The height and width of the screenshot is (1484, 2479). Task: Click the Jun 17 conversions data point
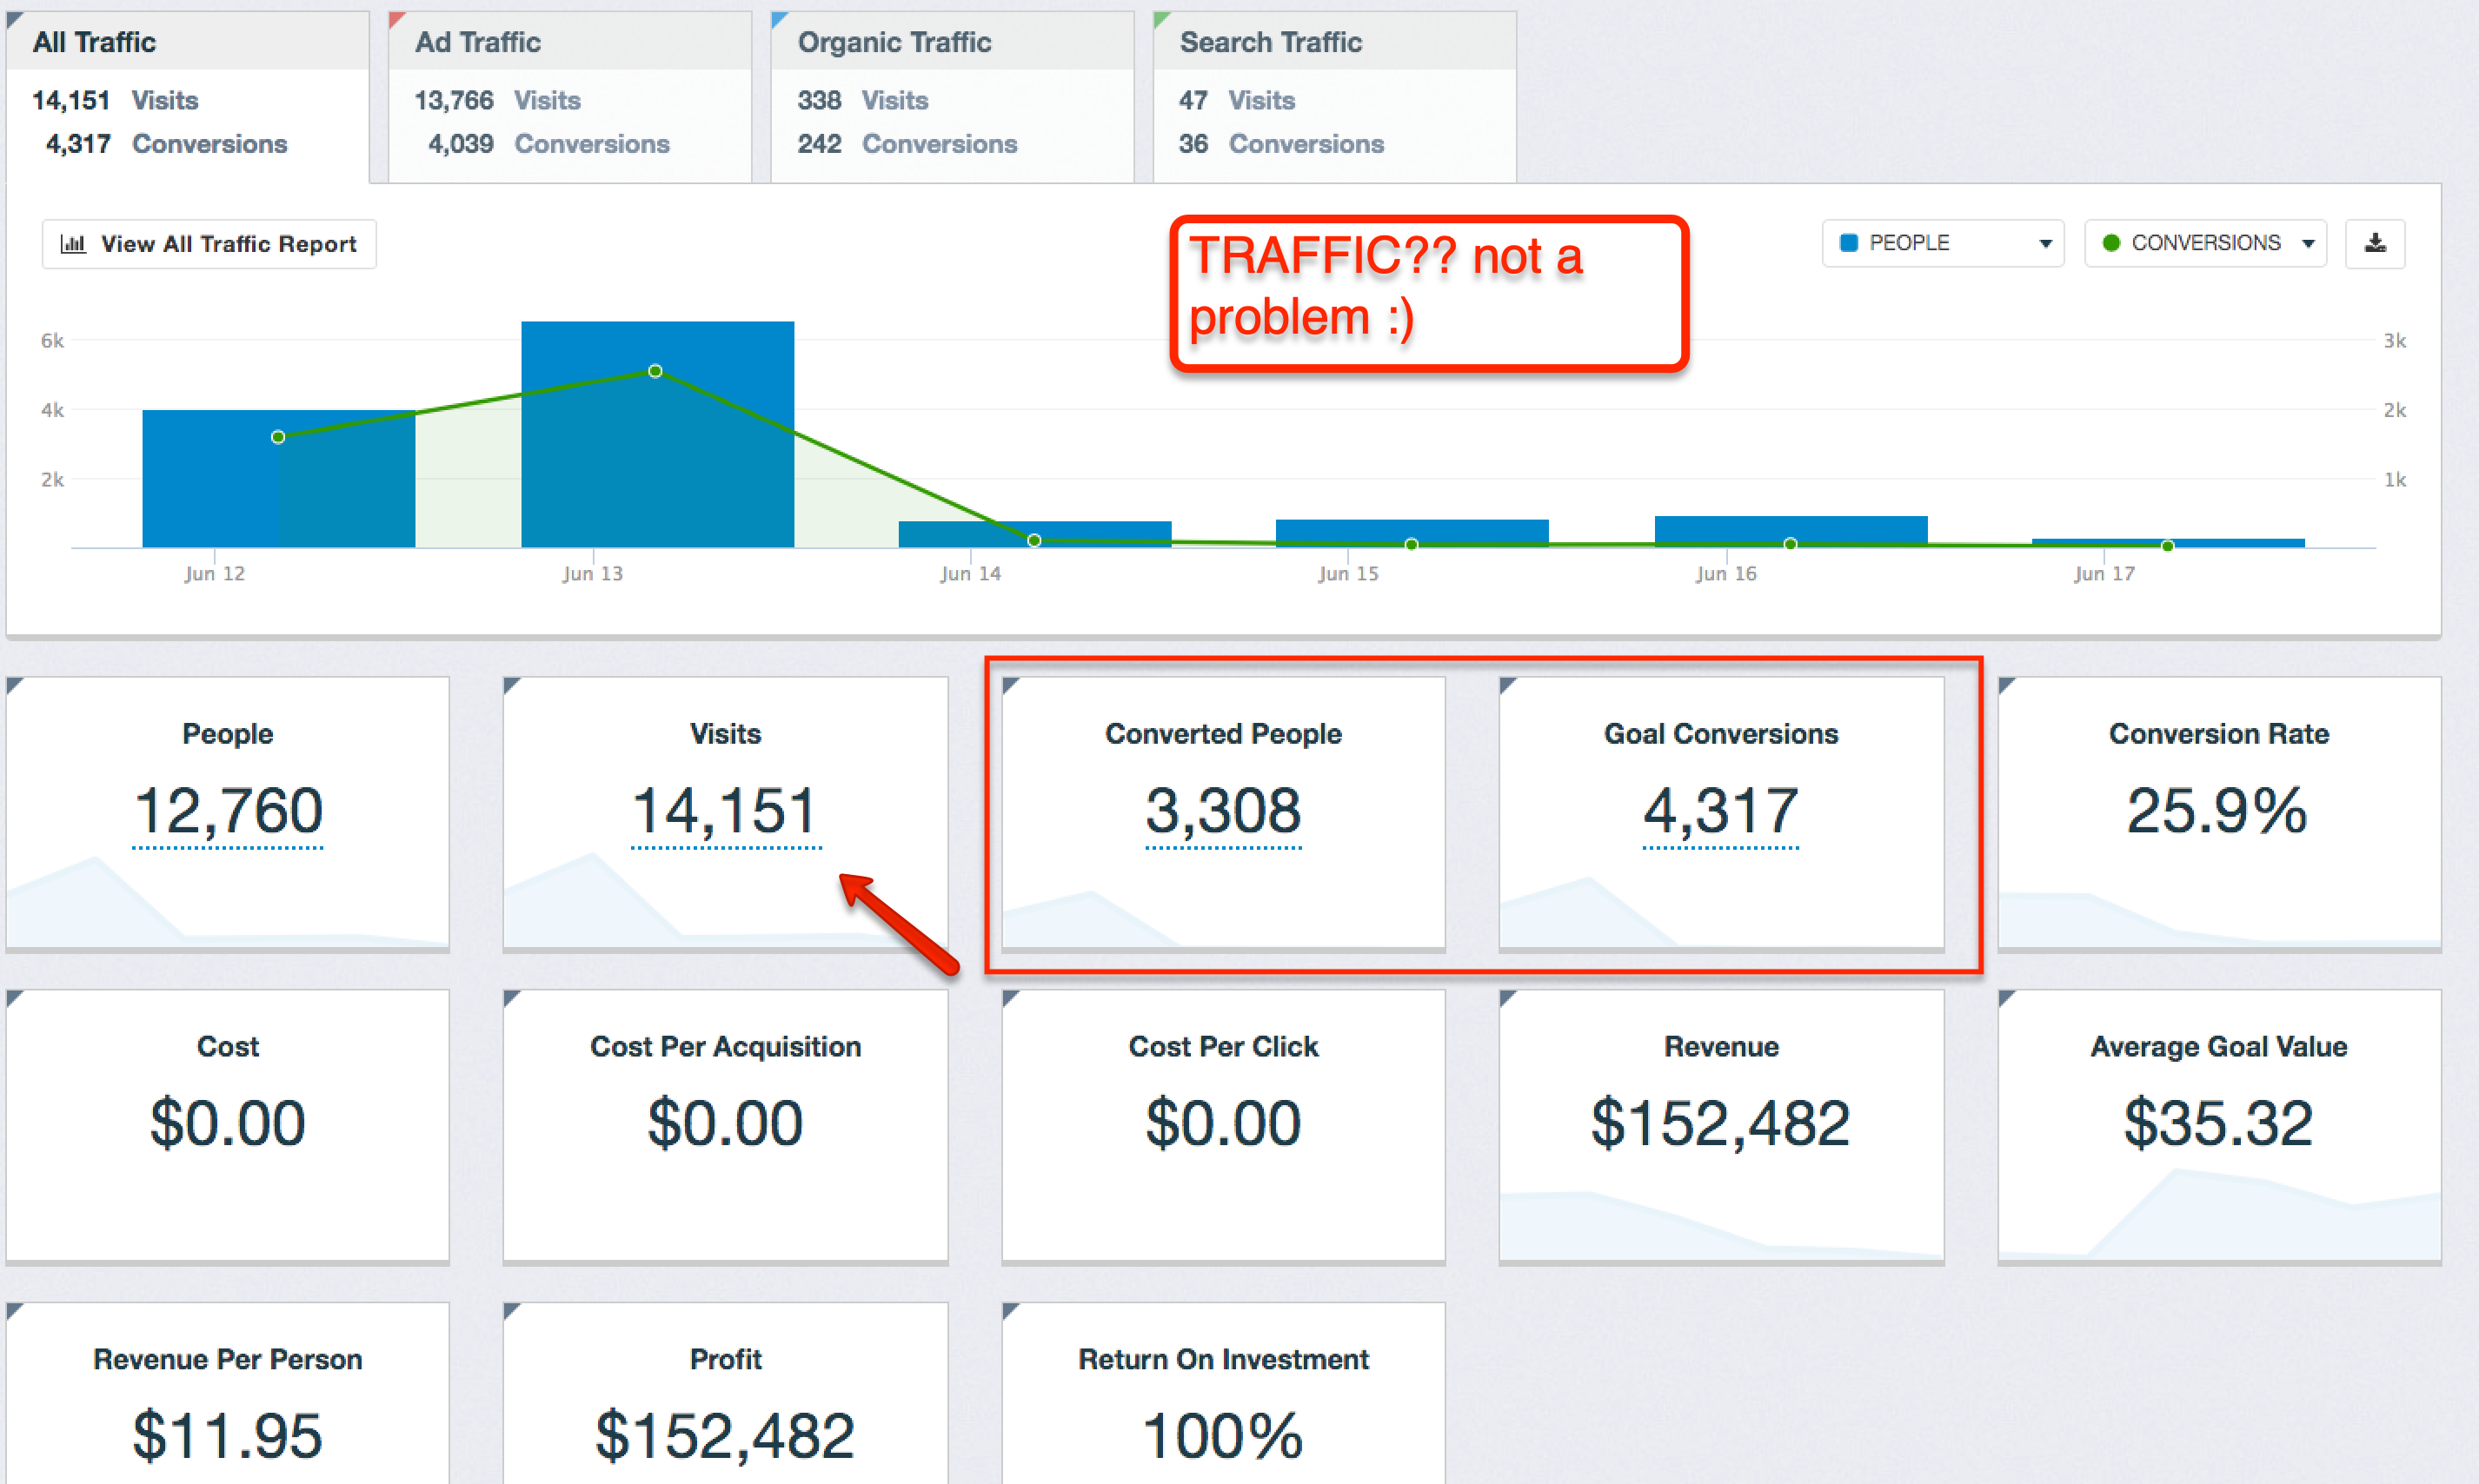[2167, 546]
